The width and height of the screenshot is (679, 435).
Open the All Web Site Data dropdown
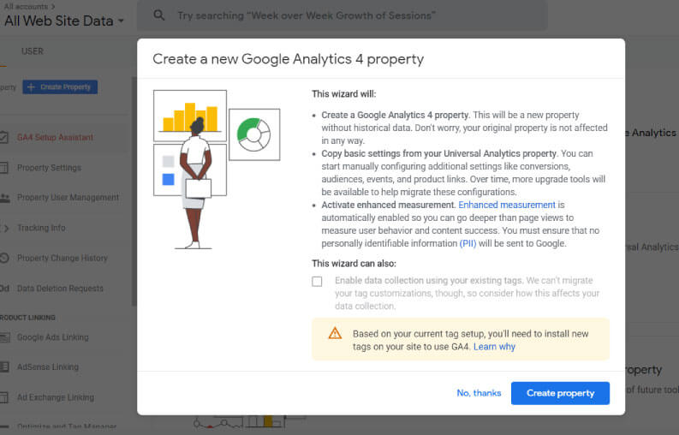pos(64,21)
